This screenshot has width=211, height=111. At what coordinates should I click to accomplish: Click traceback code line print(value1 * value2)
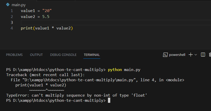point(41,85)
